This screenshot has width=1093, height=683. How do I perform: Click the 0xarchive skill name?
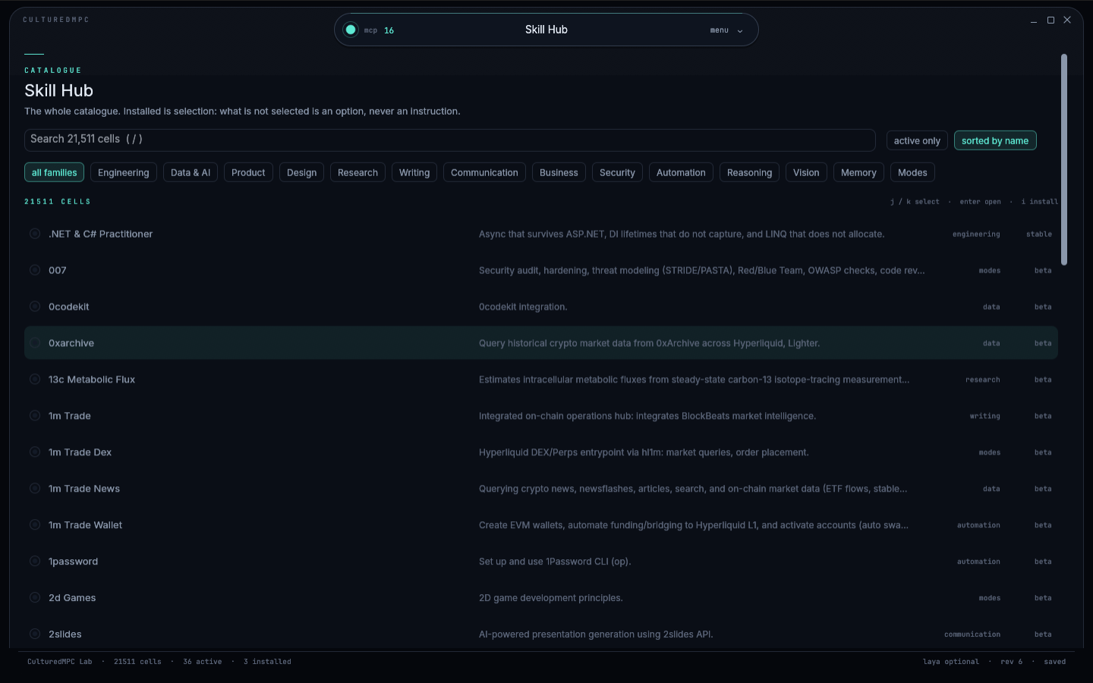(x=71, y=343)
